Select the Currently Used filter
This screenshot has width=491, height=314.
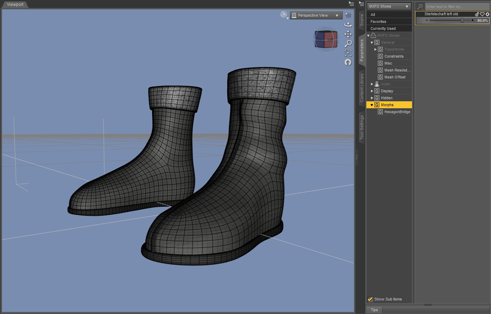pos(383,28)
